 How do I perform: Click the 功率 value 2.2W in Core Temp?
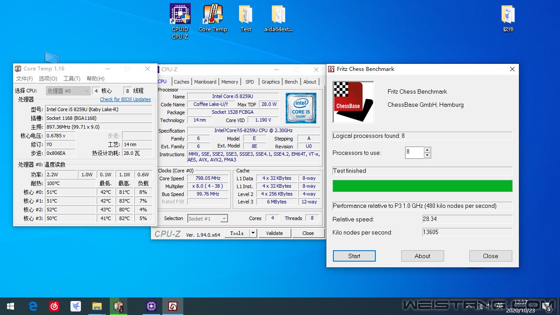(61, 175)
